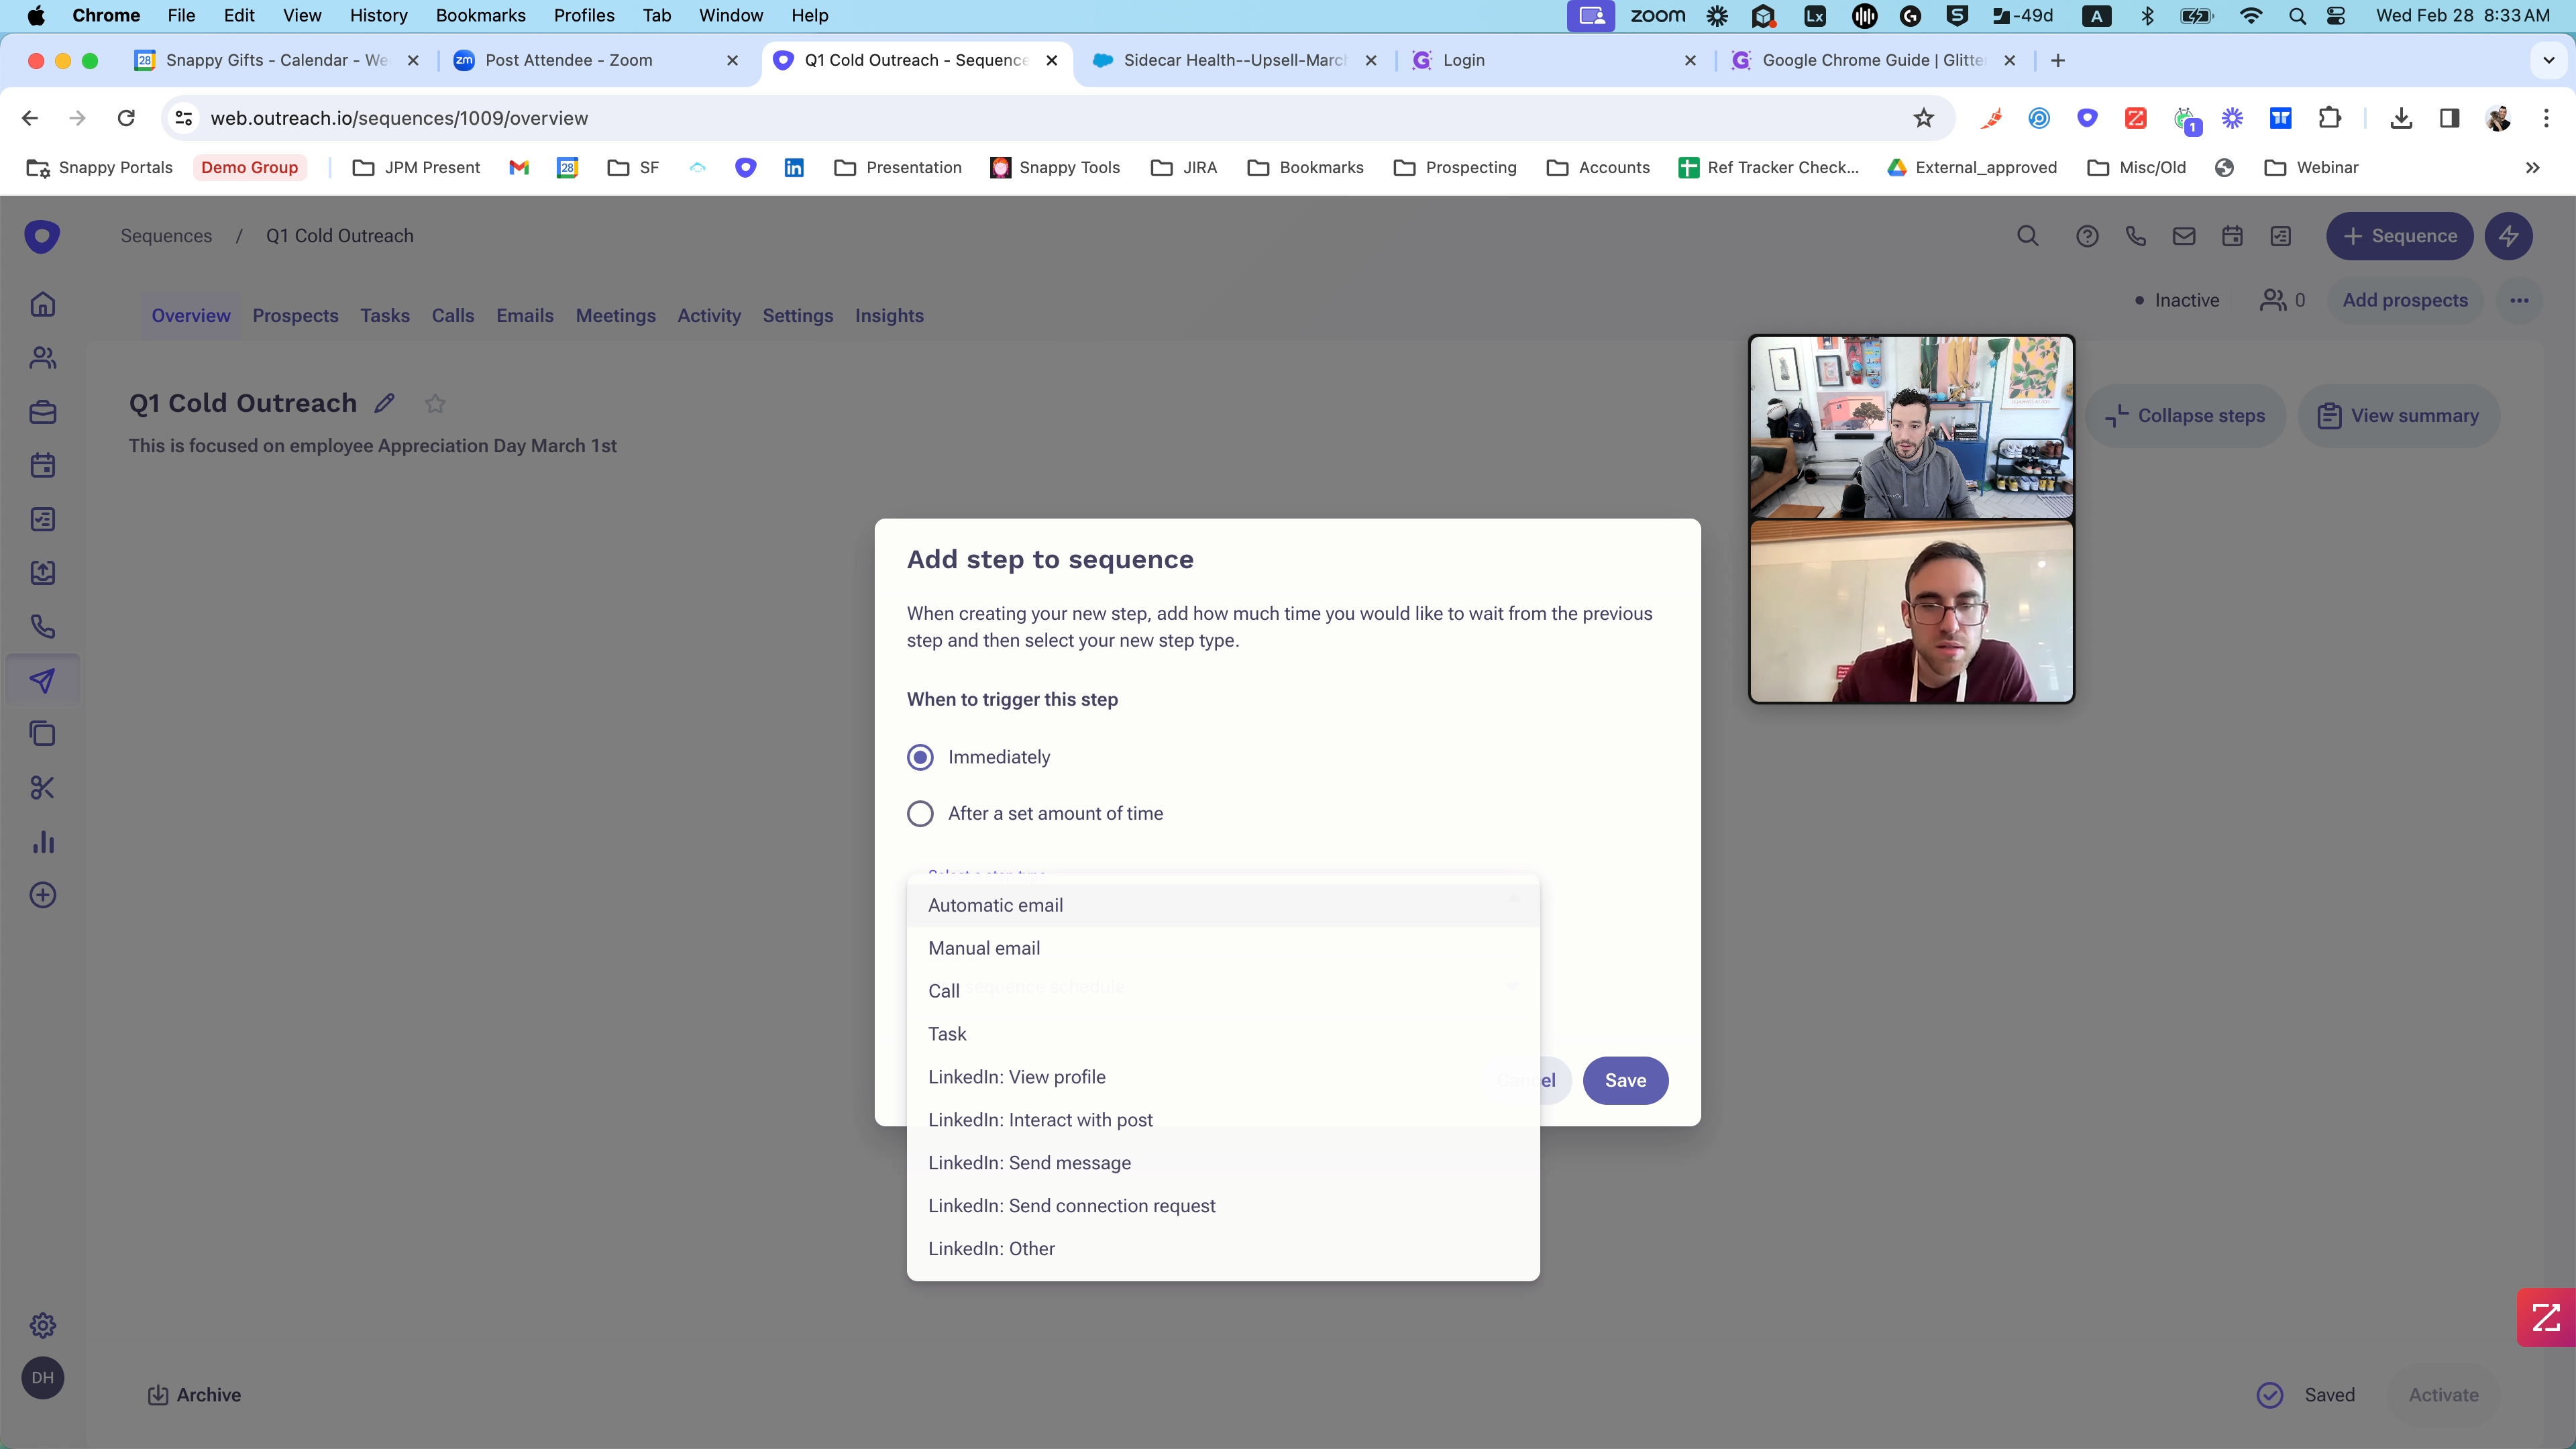Open the three-dot more options menu

(2519, 300)
